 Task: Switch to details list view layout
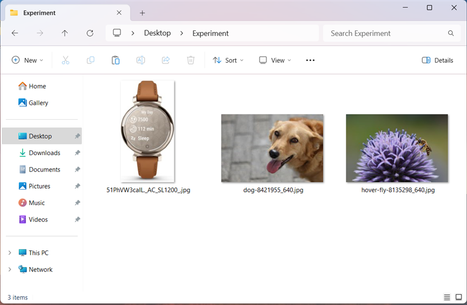[x=447, y=297]
